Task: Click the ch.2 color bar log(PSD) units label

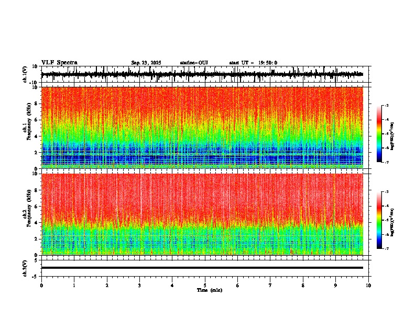Action: click(392, 222)
